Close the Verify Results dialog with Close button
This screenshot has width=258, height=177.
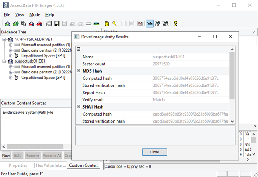point(155,152)
